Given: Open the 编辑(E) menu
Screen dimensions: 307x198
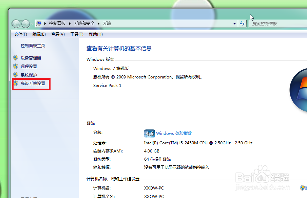Looking at the screenshot, I should [39, 34].
